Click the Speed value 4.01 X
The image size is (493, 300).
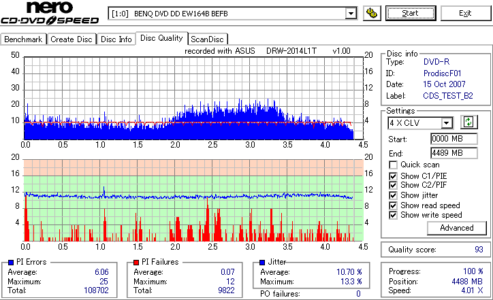tap(473, 290)
